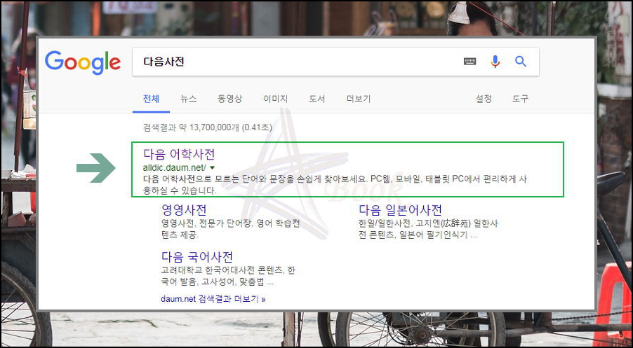
Task: Click the 다음 일본어사전 description text
Action: (428, 229)
